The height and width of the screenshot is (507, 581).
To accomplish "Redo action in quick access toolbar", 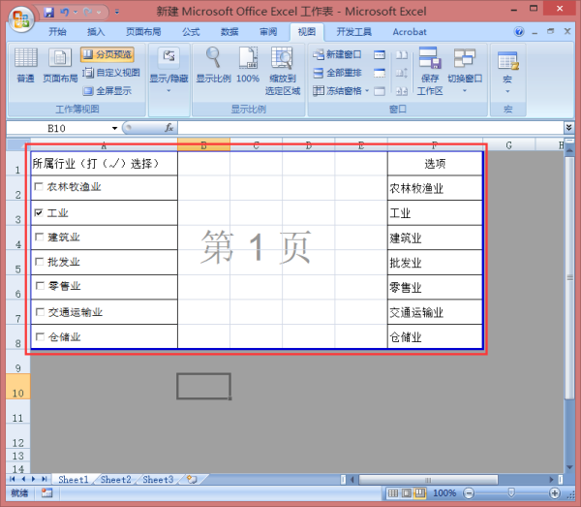I will [88, 13].
